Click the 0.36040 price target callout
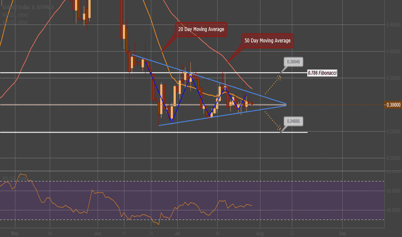402x237 pixels. 293,62
